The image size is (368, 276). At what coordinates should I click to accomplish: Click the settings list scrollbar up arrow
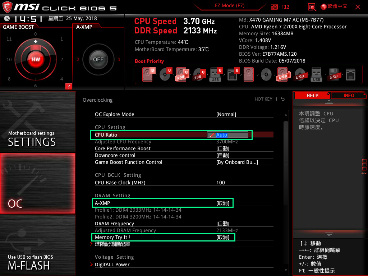286,115
